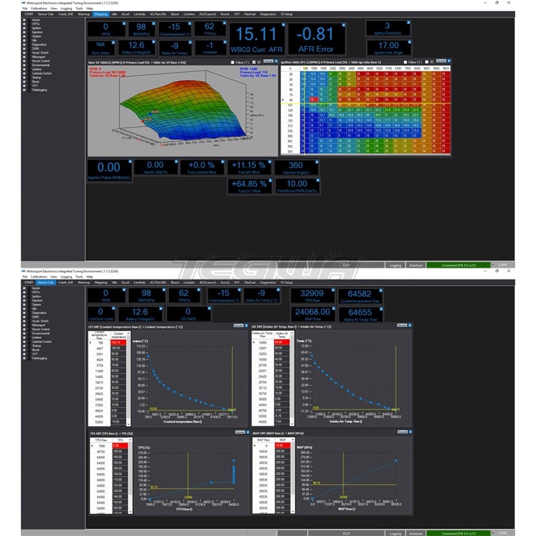Close the Ignition Dwell(ms) gauge
Image resolution: width=536 pixels, height=536 pixels.
407,23
